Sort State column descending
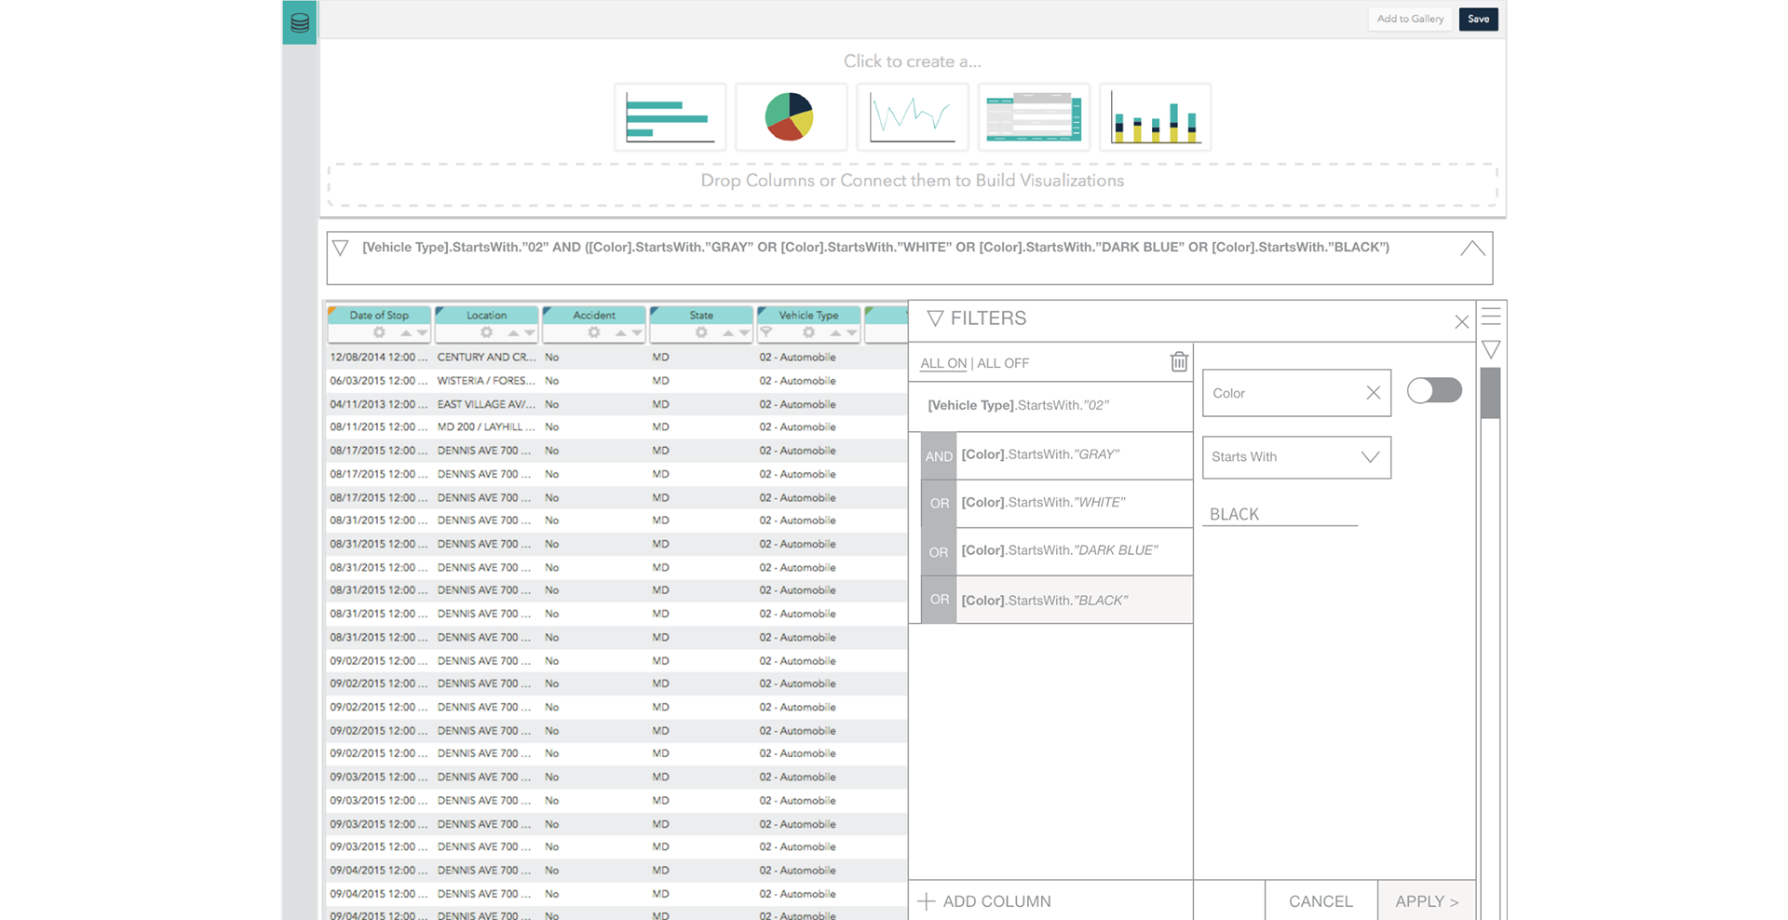The image size is (1788, 920). click(743, 332)
